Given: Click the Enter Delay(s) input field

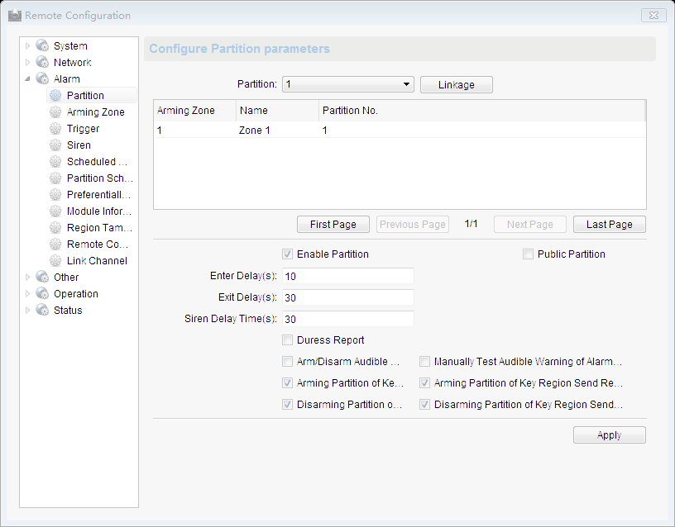Looking at the screenshot, I should point(347,276).
